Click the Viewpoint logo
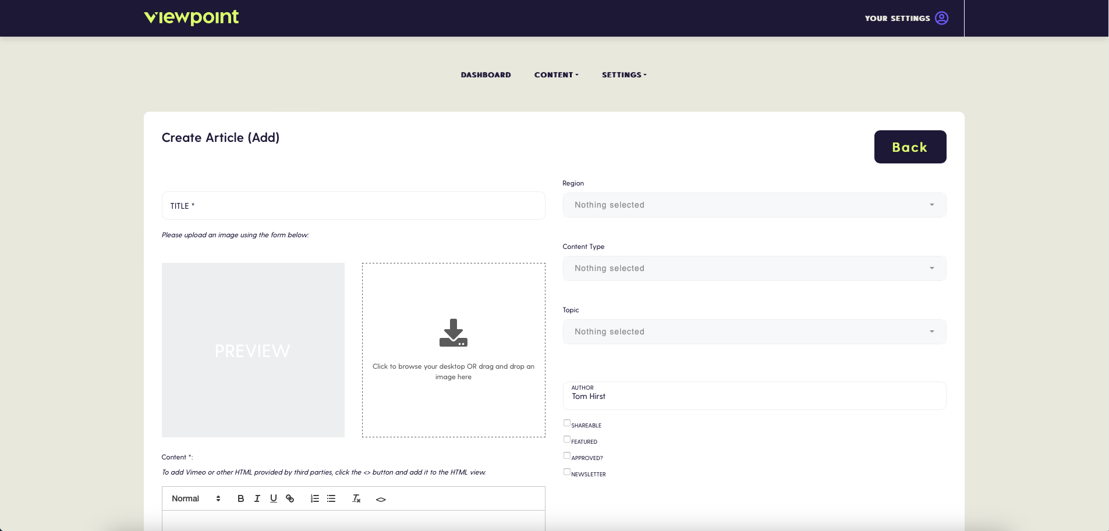The image size is (1109, 531). click(x=191, y=17)
